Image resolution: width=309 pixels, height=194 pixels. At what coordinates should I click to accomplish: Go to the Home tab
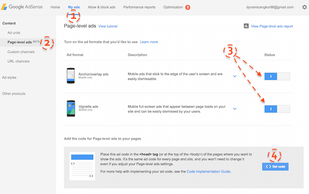click(55, 7)
